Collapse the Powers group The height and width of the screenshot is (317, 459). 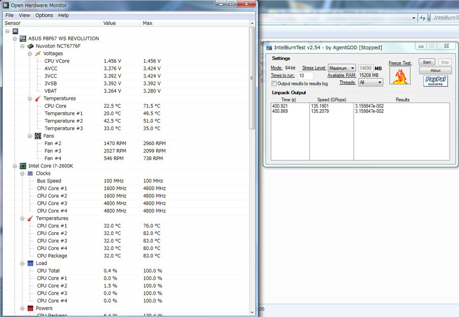[22, 308]
